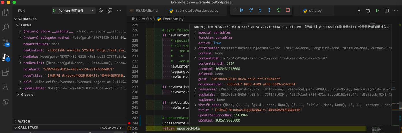Screen dimensions: 402x133
Task: Open the Explorer view in activity bar
Action: (5, 12)
